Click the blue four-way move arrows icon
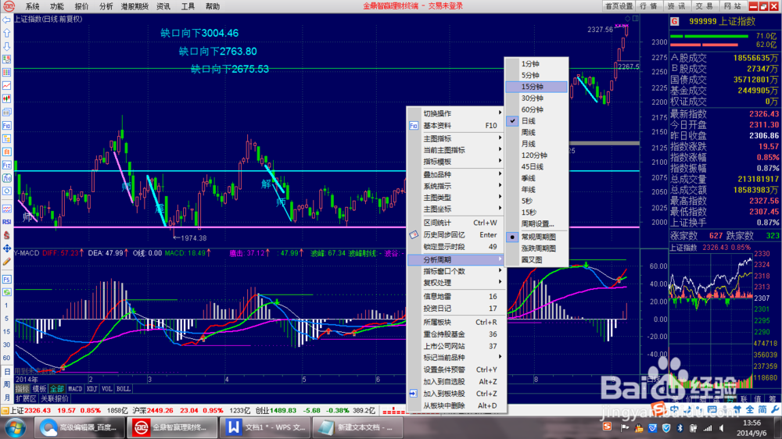The width and height of the screenshot is (782, 439). coord(6,248)
